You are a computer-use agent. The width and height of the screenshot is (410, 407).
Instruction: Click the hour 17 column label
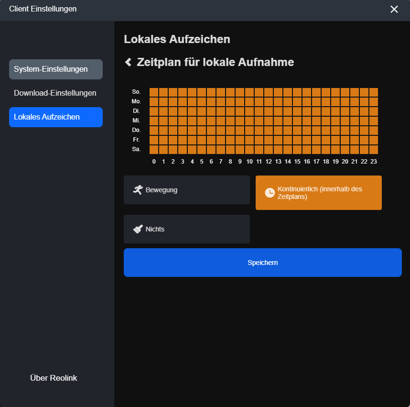coord(316,162)
